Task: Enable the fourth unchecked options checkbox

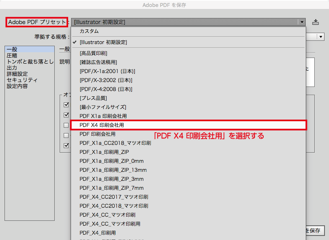Action: [x=66, y=136]
